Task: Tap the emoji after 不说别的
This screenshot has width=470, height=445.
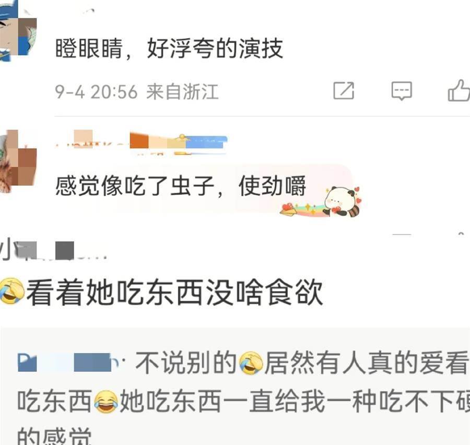Action: [x=251, y=363]
